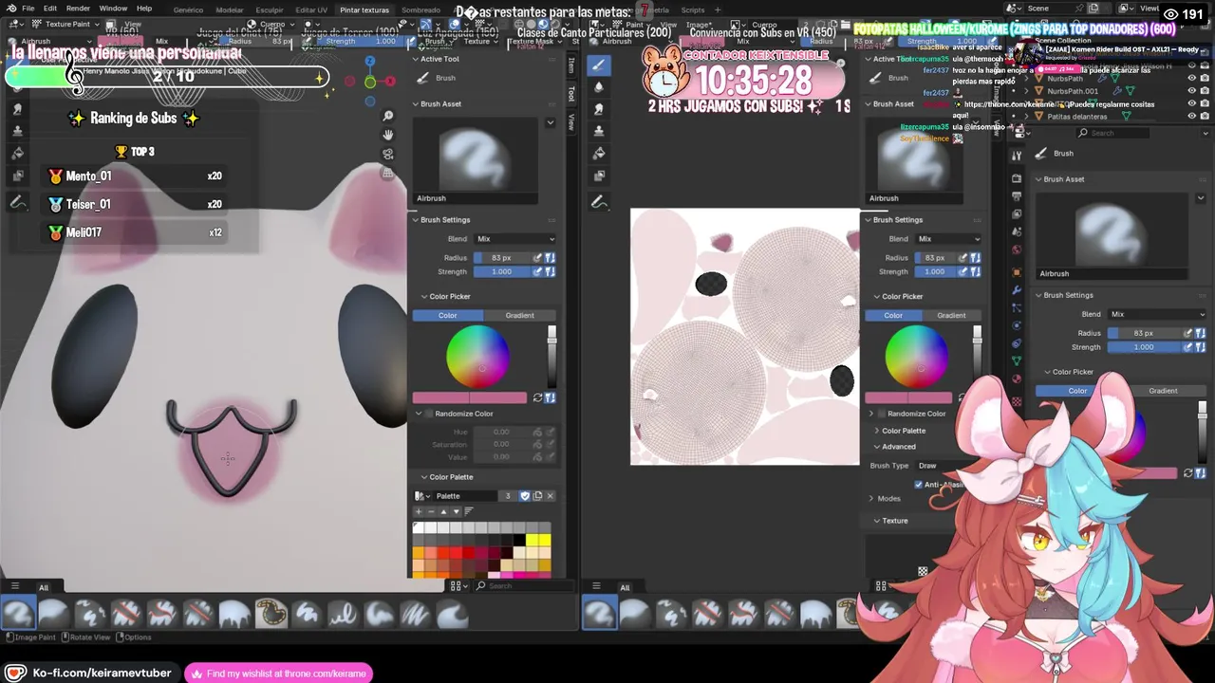Click the pan hand icon in 3D viewport
Viewport: 1215px width, 683px height.
point(388,135)
